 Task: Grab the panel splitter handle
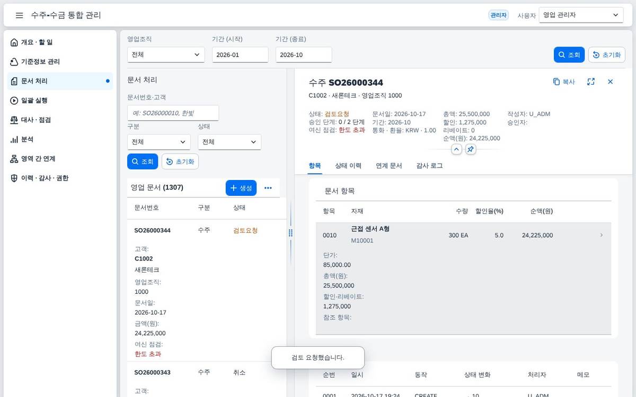[290, 233]
